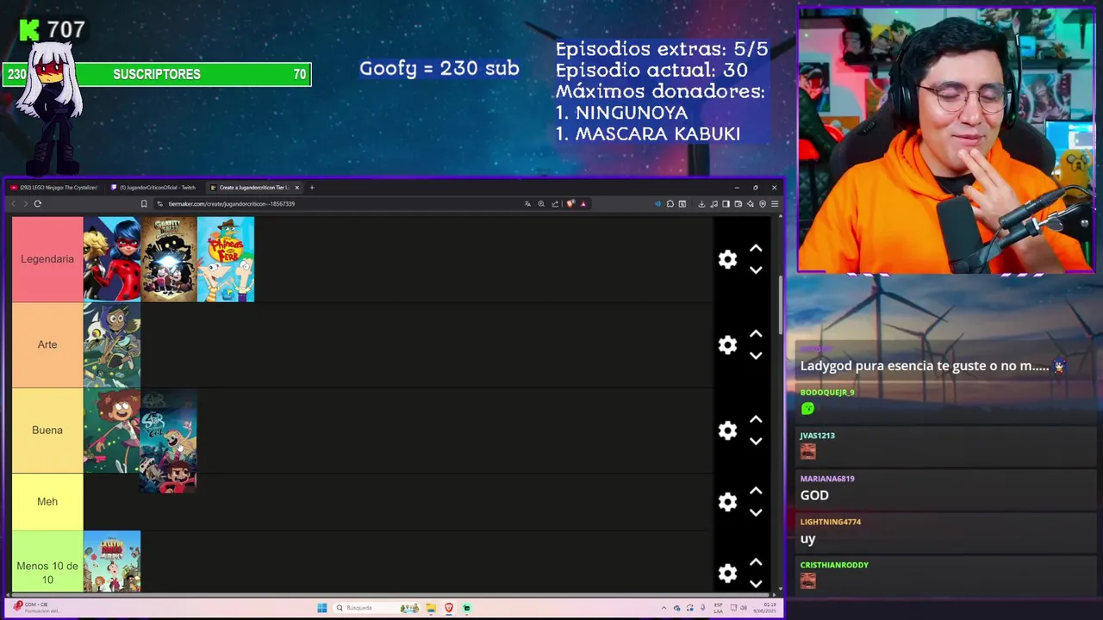Go forward in browser history
Image resolution: width=1103 pixels, height=620 pixels.
[25, 204]
